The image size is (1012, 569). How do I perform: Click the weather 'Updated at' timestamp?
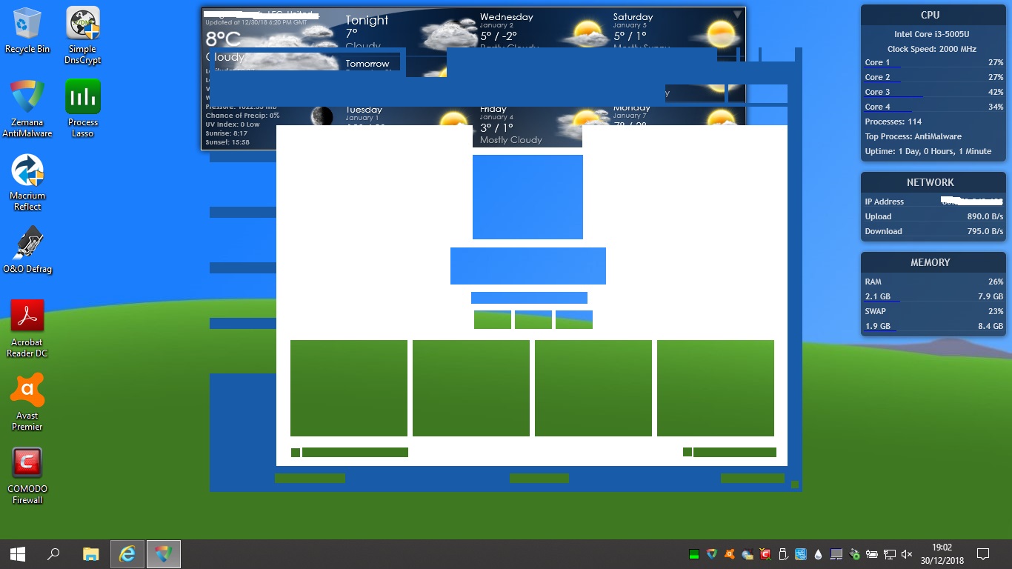point(256,23)
